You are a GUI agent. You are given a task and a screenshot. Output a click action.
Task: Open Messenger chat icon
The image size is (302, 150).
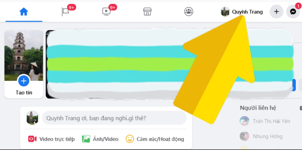coord(293,12)
